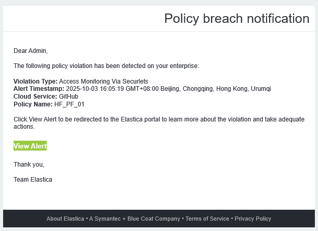The image size is (318, 231).
Task: Click the Violation Type label
Action: click(35, 81)
